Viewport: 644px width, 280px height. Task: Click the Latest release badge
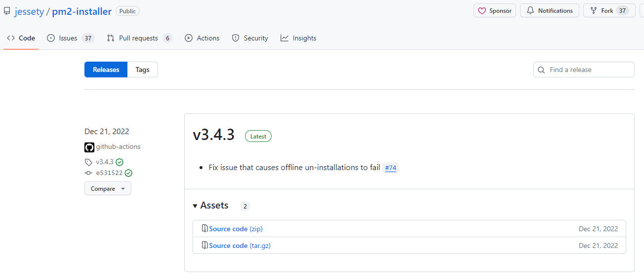click(258, 137)
